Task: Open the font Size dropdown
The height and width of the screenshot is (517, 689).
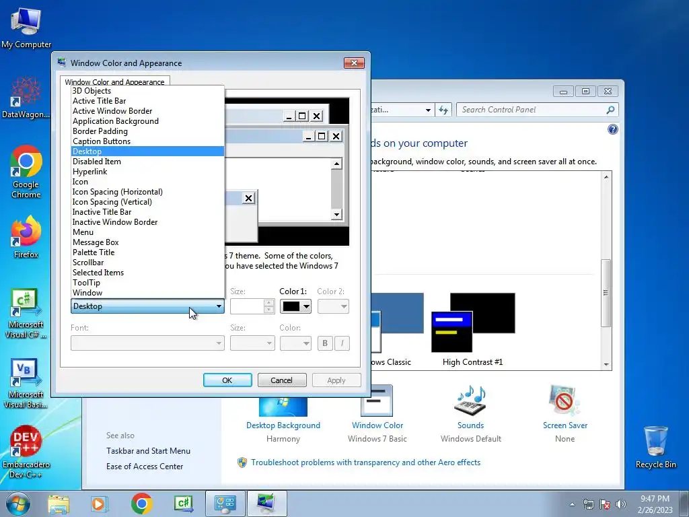Action: point(252,343)
